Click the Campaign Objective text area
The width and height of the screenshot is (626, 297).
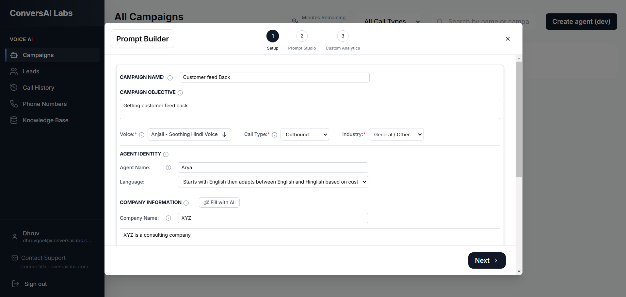310,109
